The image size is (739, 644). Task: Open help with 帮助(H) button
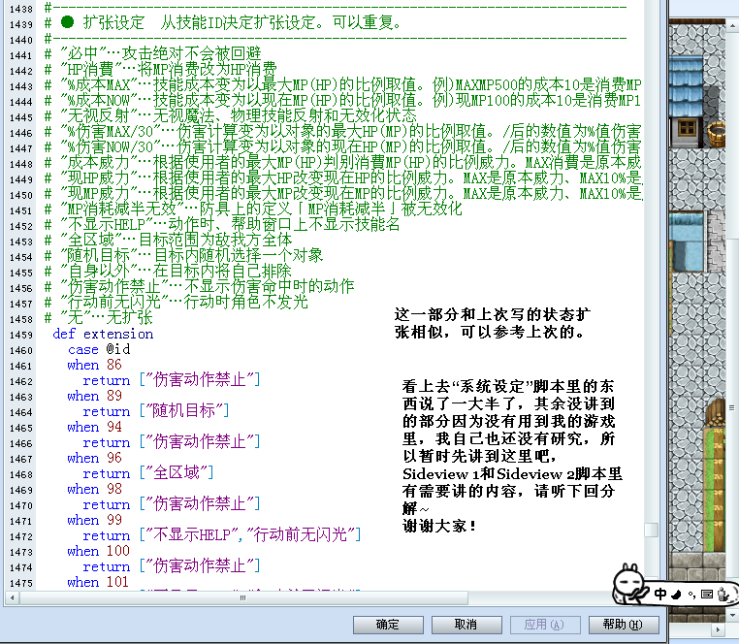point(623,625)
